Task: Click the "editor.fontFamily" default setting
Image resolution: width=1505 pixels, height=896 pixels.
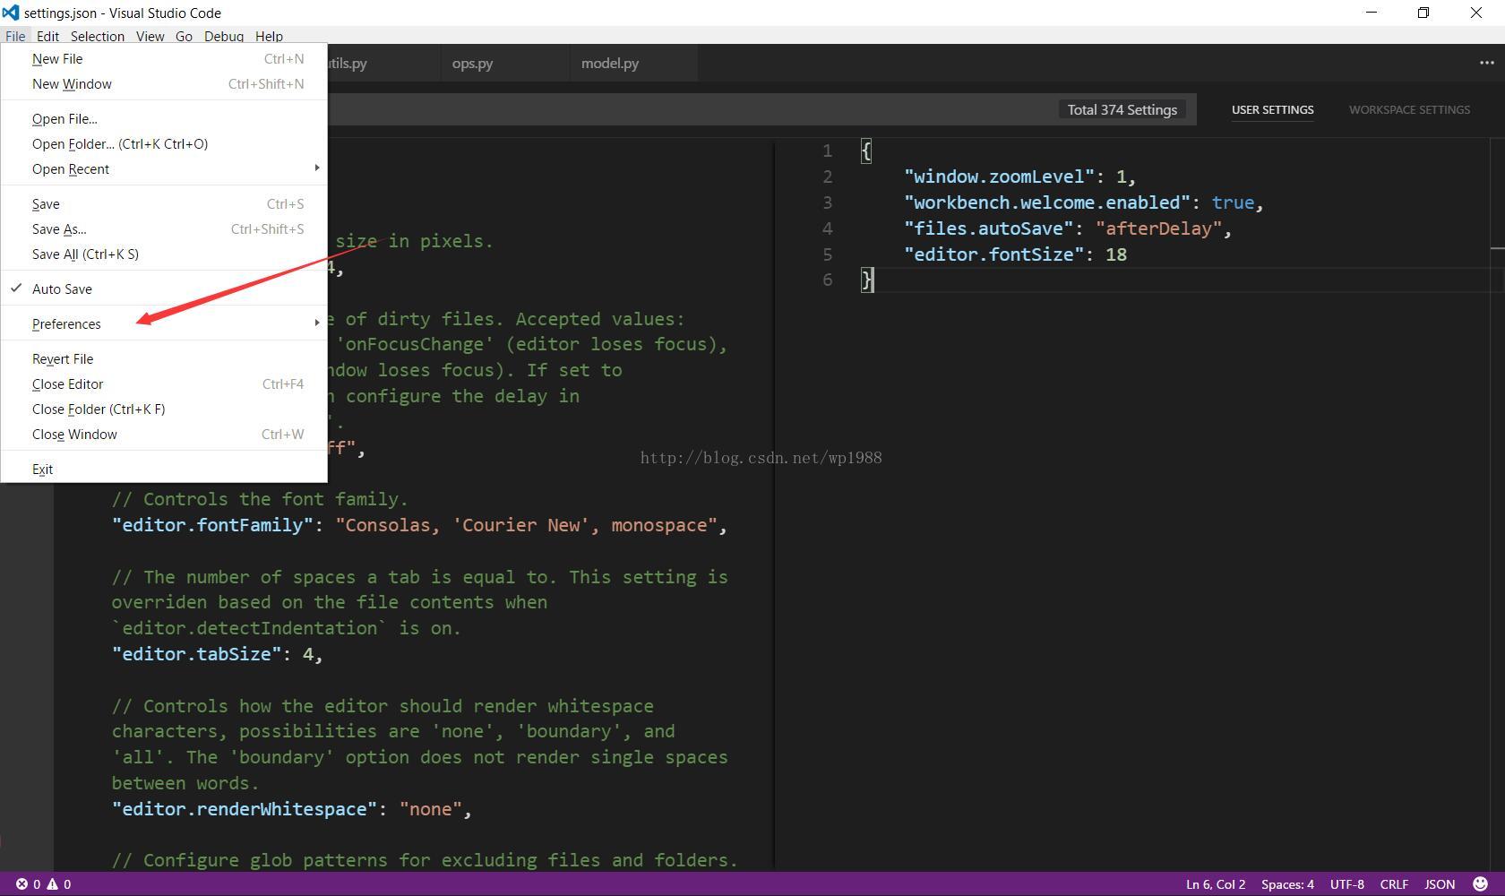Action: [419, 525]
